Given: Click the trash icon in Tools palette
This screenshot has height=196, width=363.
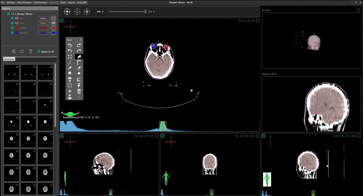Looking at the screenshot, I should coord(79,91).
